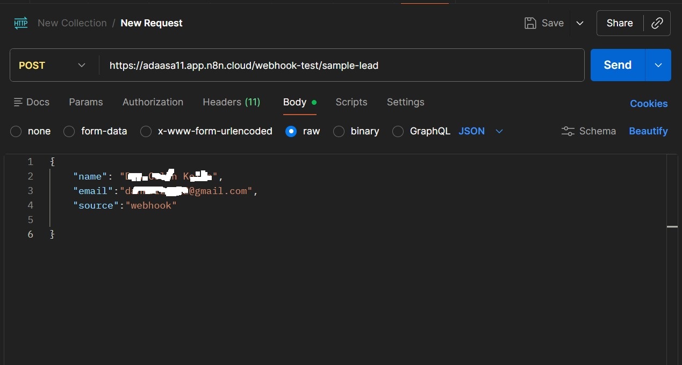Click the "name" line in body editor
The image size is (682, 365).
click(x=148, y=176)
